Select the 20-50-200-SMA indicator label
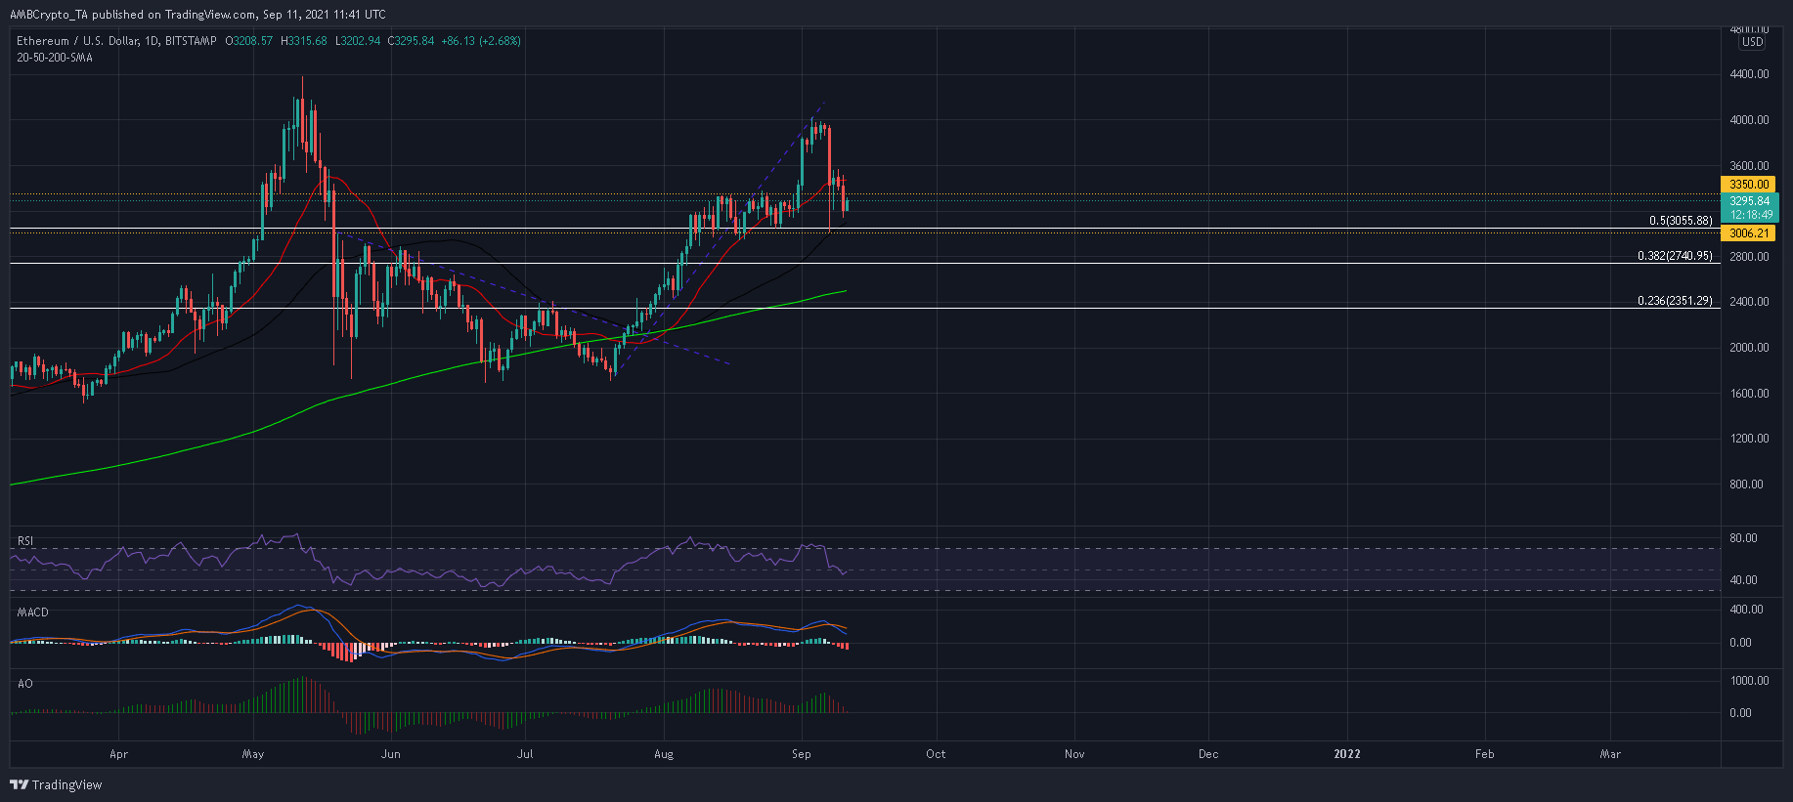 tap(55, 58)
